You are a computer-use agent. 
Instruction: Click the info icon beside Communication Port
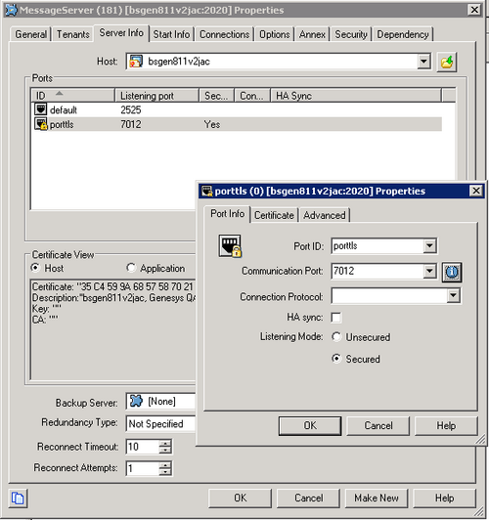click(452, 273)
